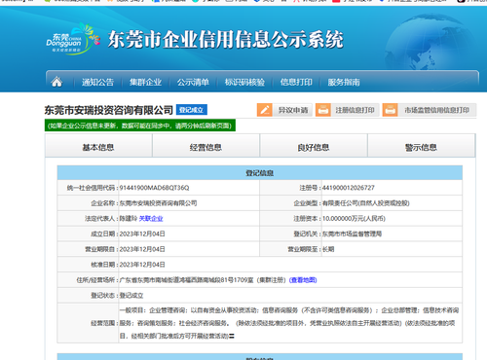Viewport: 487px width, 360px height.
Task: Click the 统一社会信用代码 label
Action: click(93, 188)
